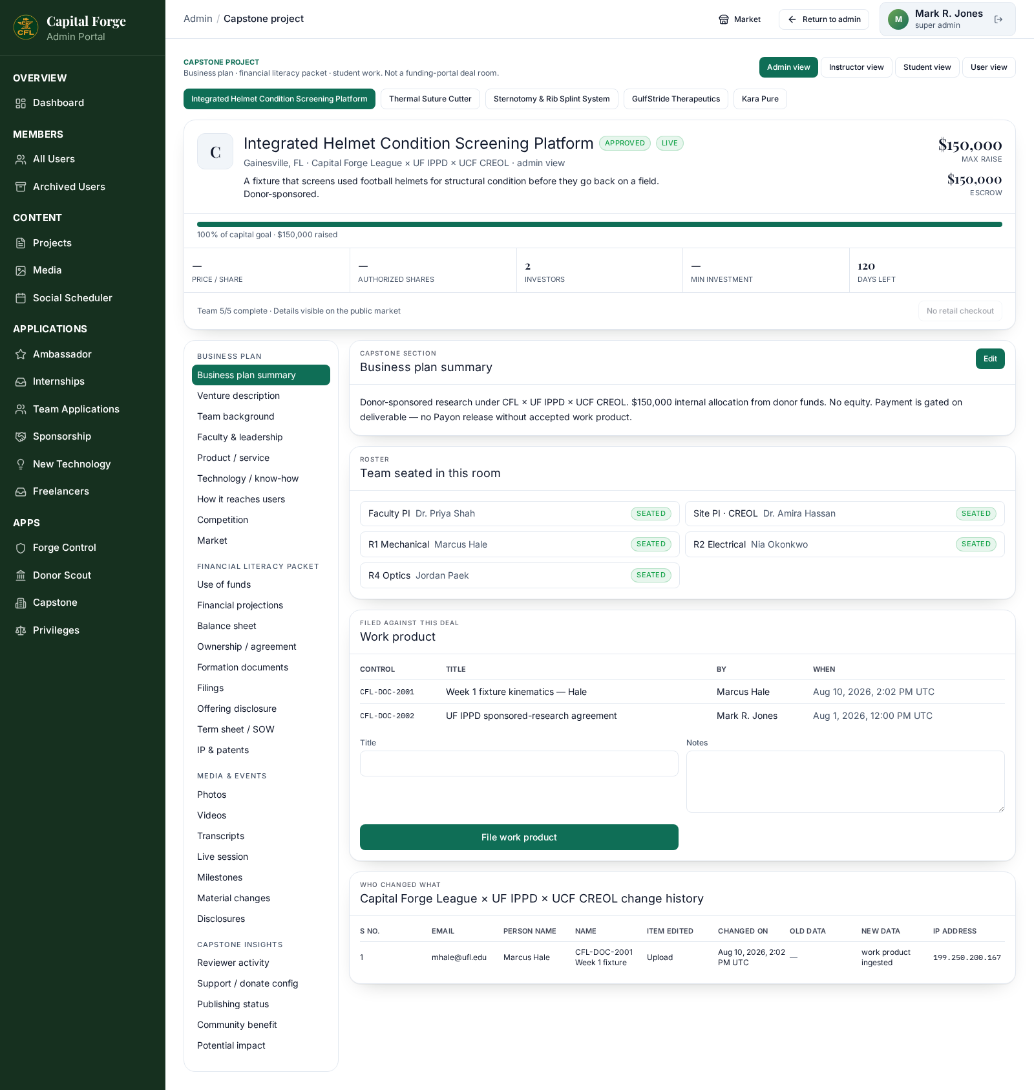This screenshot has width=1034, height=1090.
Task: Click the SEATED badge for Nia Okonkwo
Action: click(976, 544)
